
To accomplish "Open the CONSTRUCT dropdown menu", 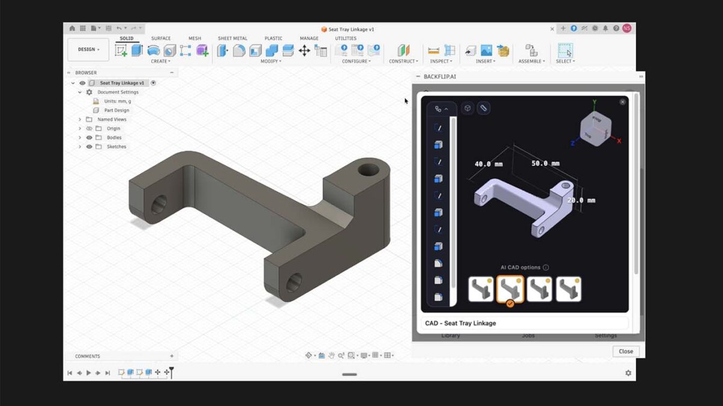I will (403, 61).
